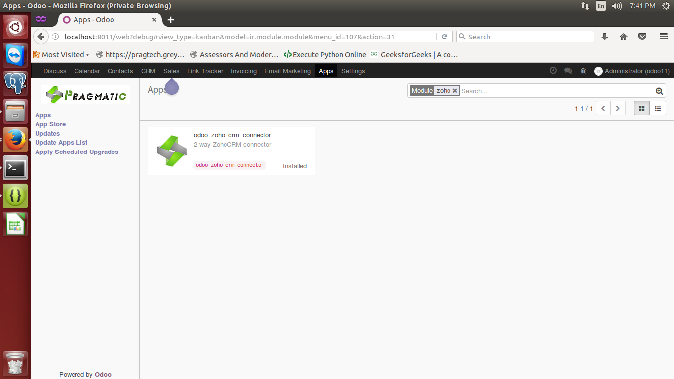
Task: Click the odoo_zoho_crm_connector module icon
Action: coord(172,151)
